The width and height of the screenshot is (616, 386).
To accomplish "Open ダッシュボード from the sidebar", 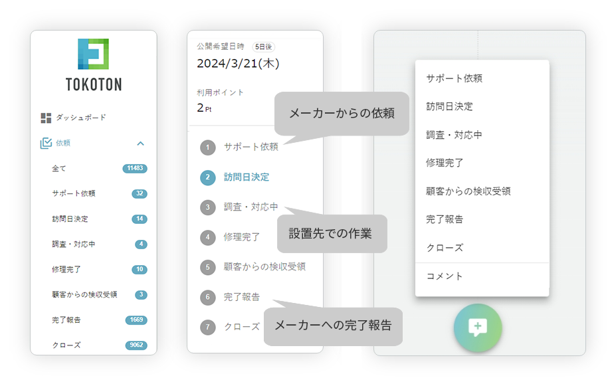I will (80, 118).
